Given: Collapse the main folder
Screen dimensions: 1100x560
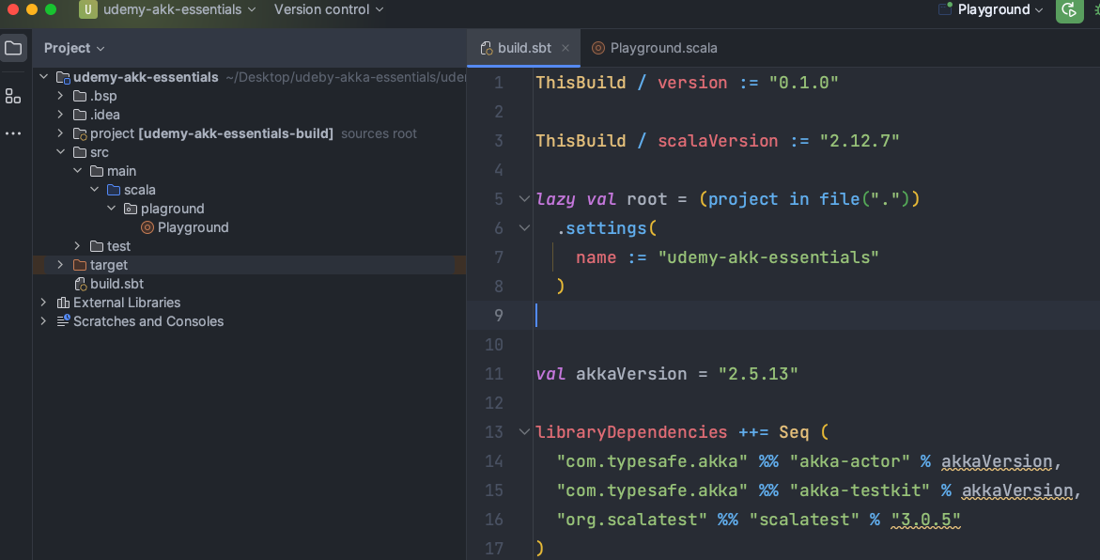Looking at the screenshot, I should pos(78,170).
